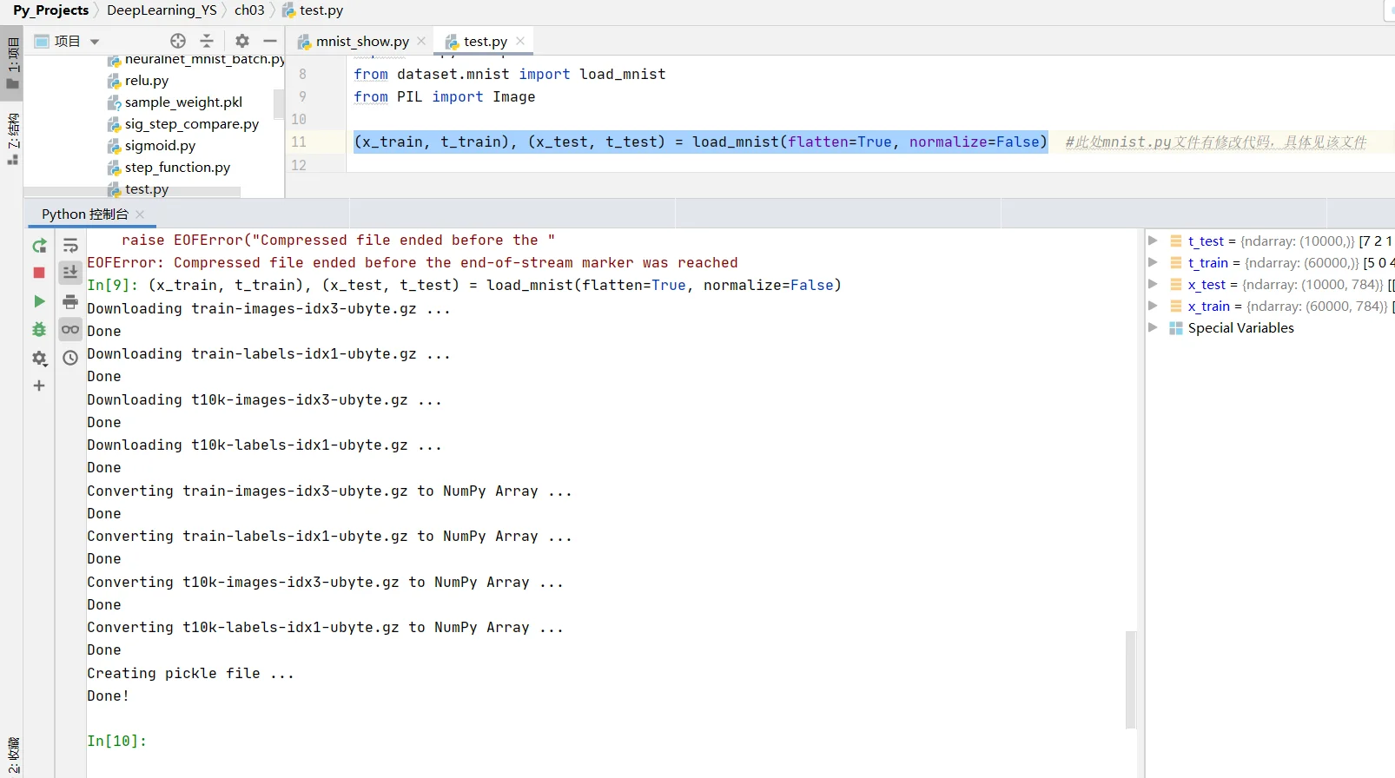The width and height of the screenshot is (1395, 778).
Task: Select the Python 控制台 tab
Action: coord(84,214)
